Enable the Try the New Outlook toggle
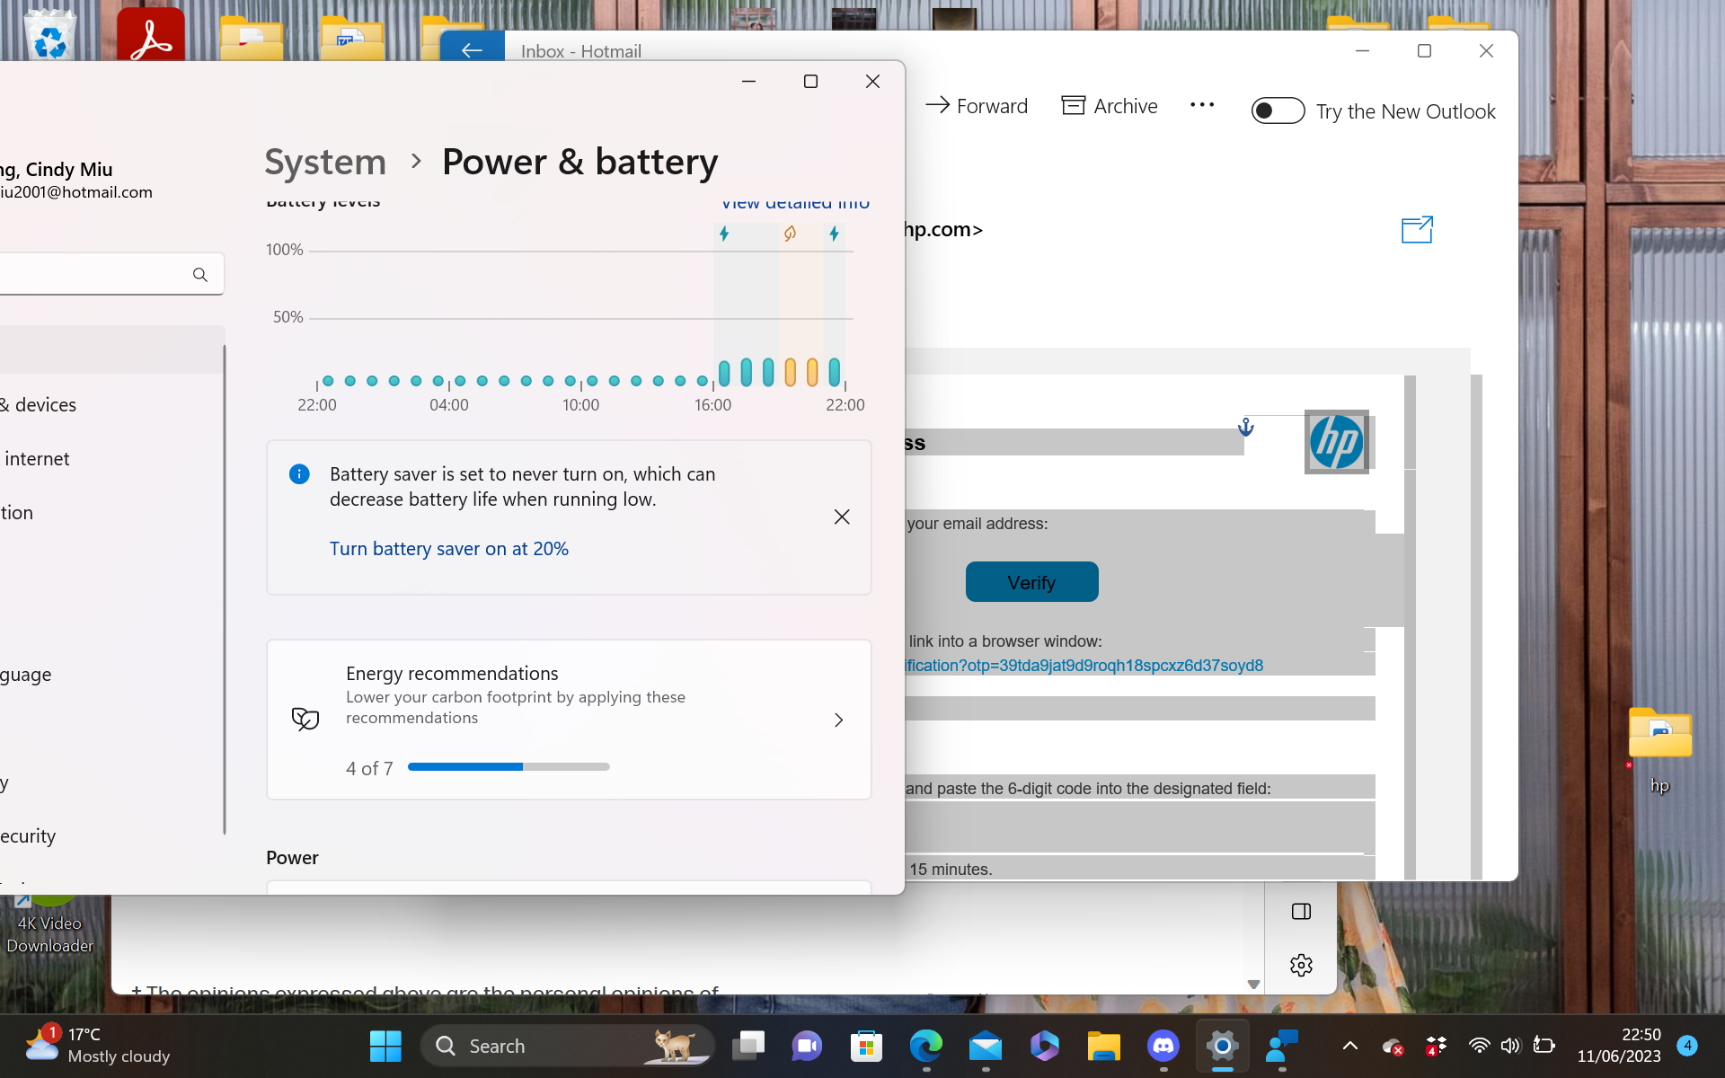Viewport: 1725px width, 1078px height. point(1278,110)
